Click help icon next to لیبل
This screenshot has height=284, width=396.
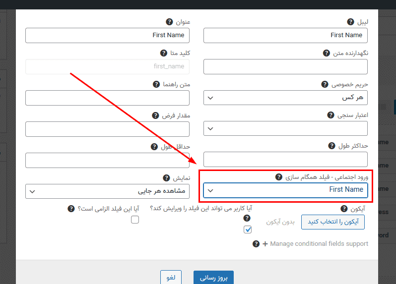click(x=350, y=22)
